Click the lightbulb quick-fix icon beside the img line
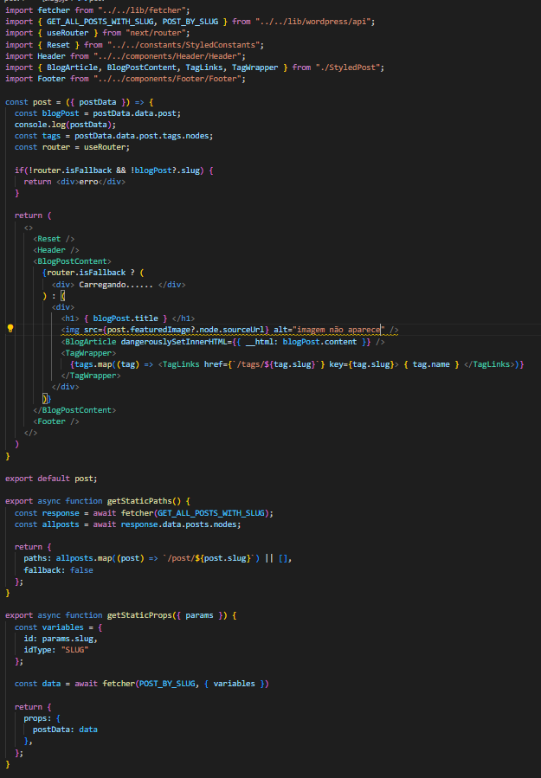 pyautogui.click(x=10, y=329)
